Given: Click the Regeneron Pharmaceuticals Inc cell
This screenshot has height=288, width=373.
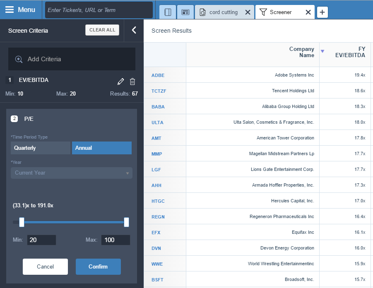Looking at the screenshot, I should point(253,216).
